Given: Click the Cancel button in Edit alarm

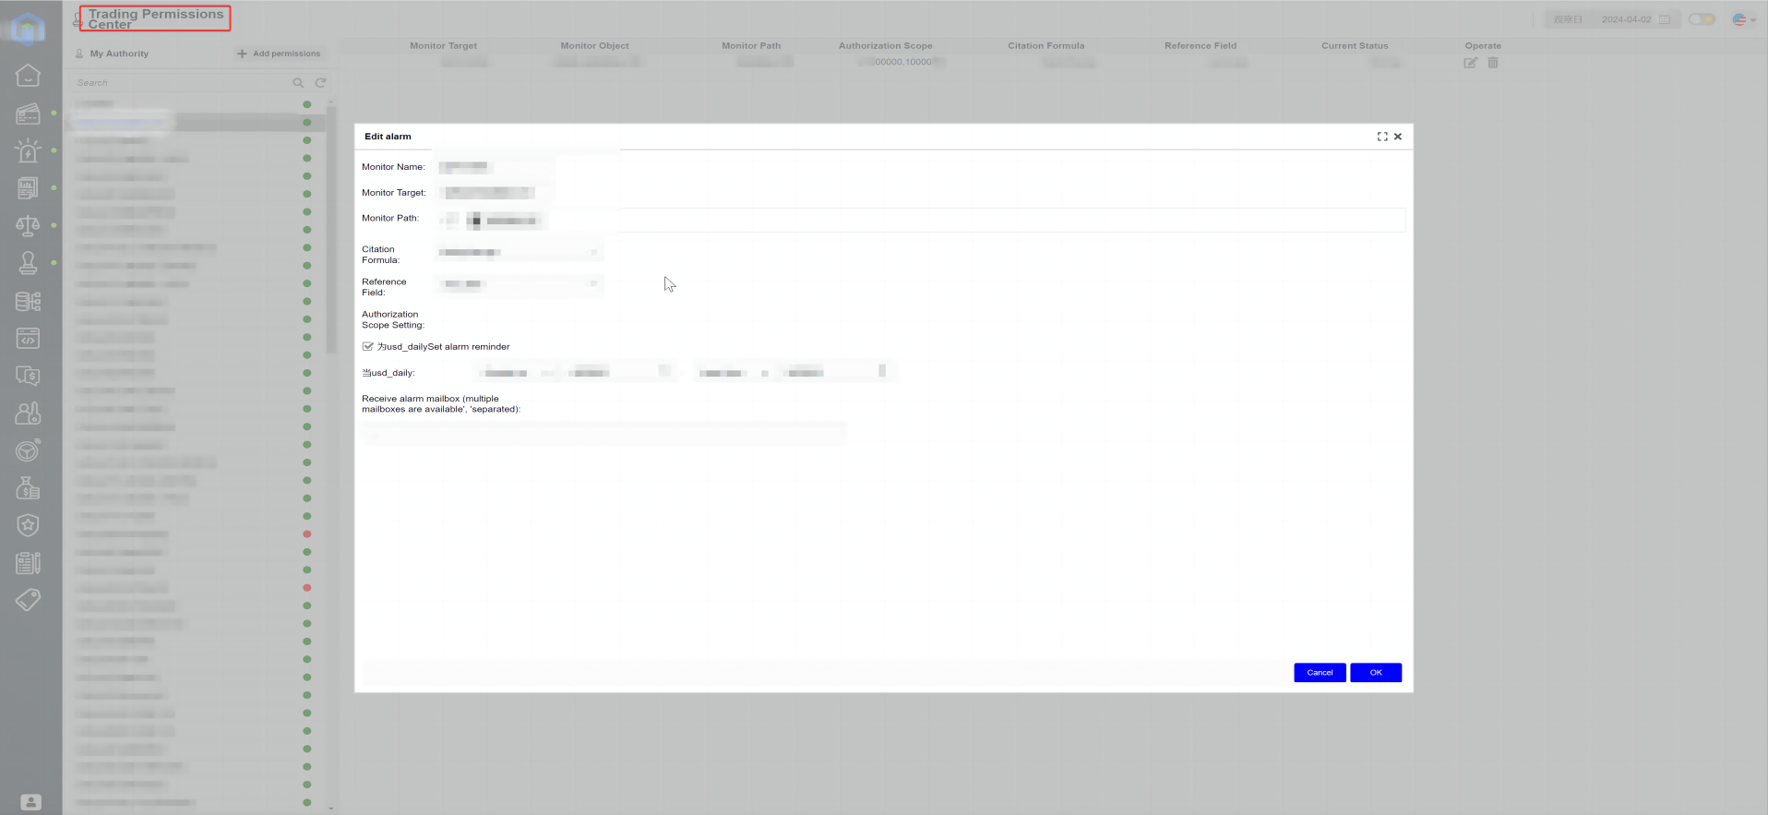Looking at the screenshot, I should pos(1320,673).
